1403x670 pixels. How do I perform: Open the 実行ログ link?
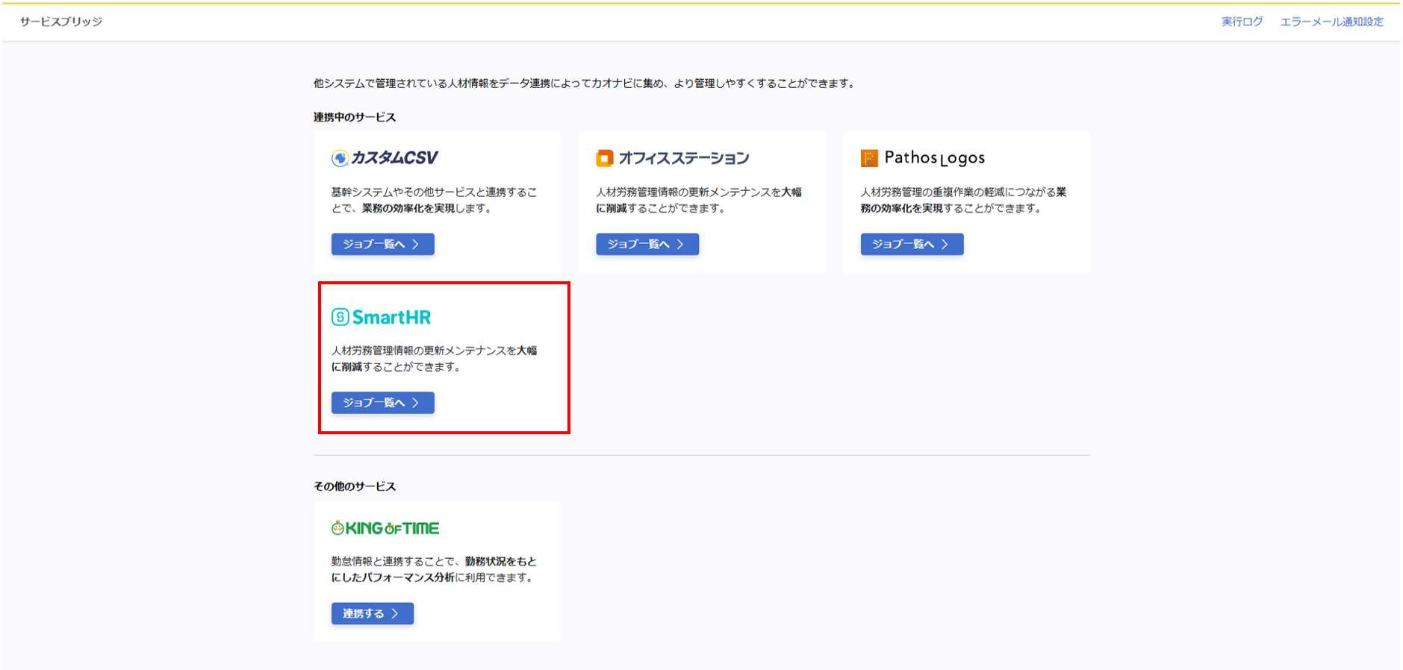tap(1242, 22)
